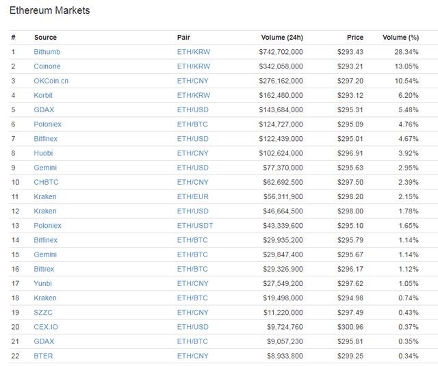
Task: Select the $46,664,500 volume cell
Action: [x=283, y=211]
